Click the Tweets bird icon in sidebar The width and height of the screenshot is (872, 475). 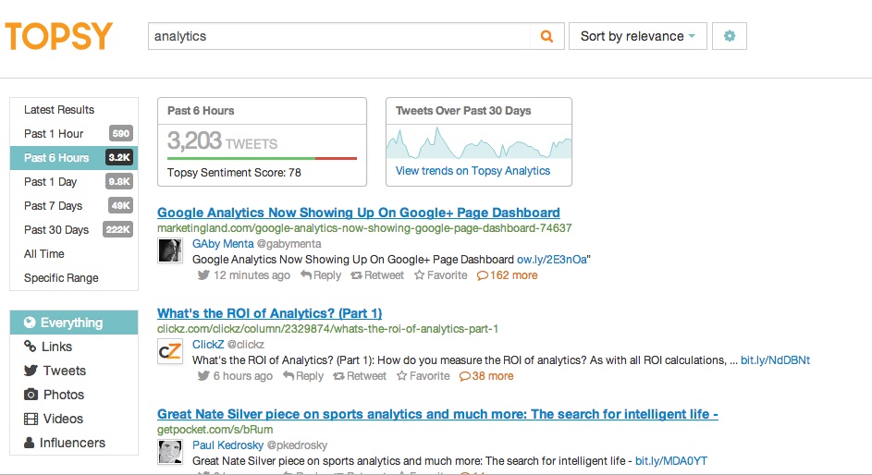(31, 371)
